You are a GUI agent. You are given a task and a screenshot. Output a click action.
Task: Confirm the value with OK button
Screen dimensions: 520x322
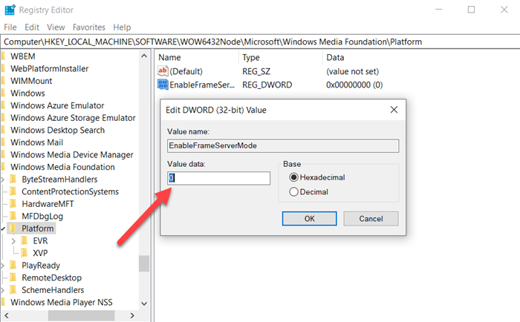pyautogui.click(x=310, y=219)
